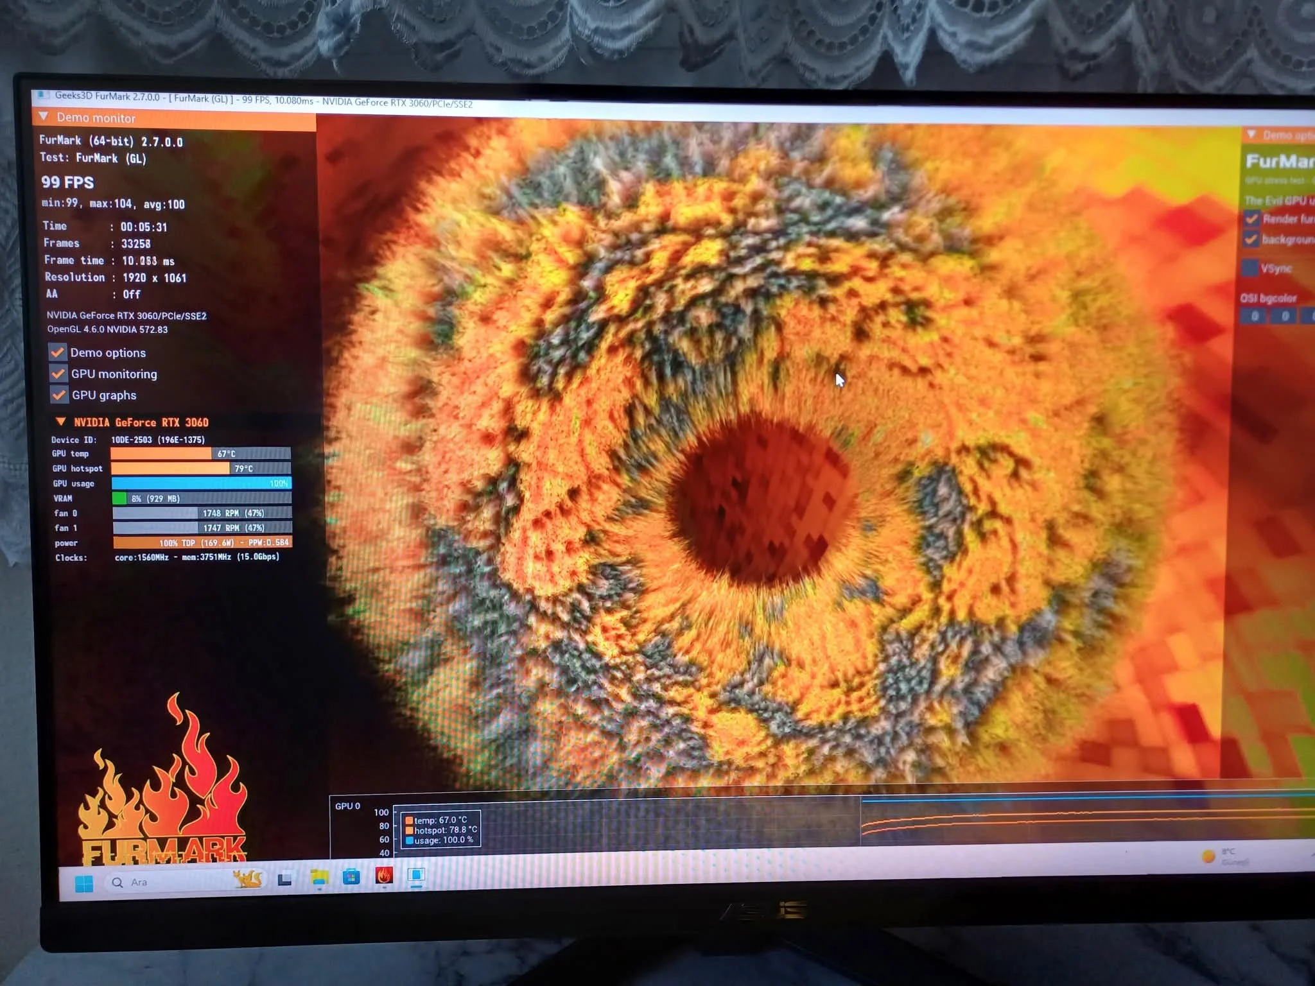Viewport: 1315px width, 986px height.
Task: Open File Explorer from the taskbar
Action: pyautogui.click(x=319, y=878)
